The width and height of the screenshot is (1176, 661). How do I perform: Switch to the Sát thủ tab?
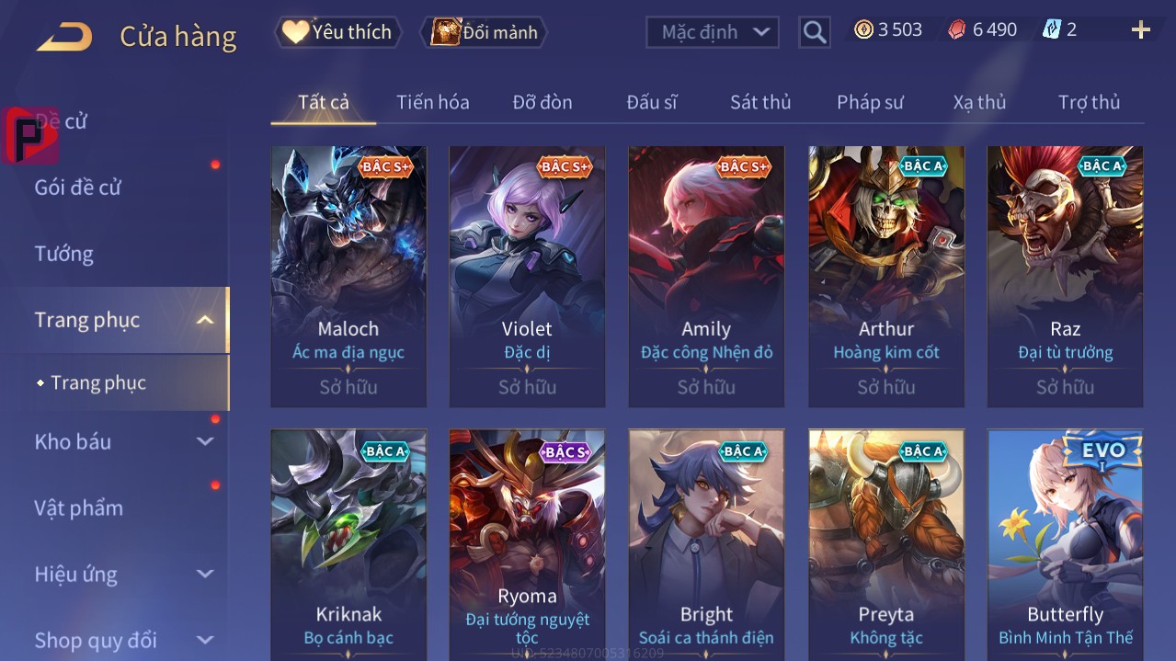760,102
